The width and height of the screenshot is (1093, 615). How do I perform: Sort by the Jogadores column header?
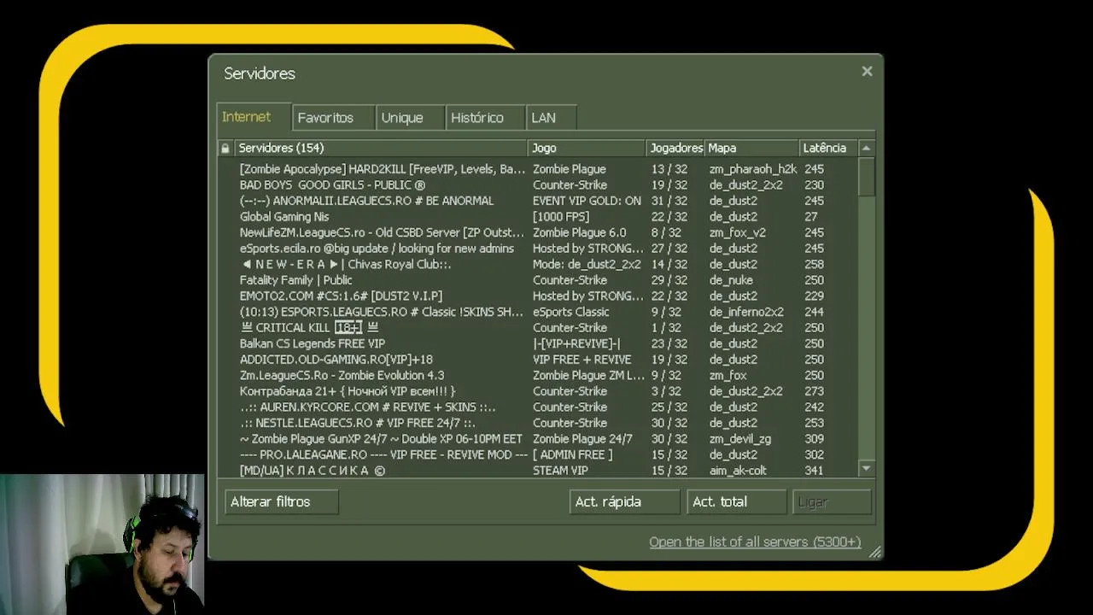(675, 148)
